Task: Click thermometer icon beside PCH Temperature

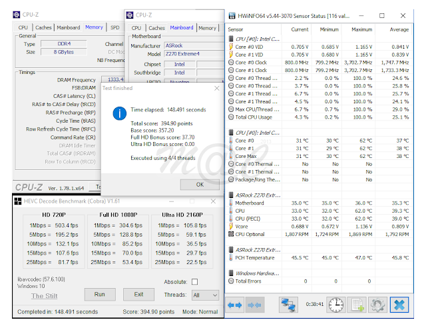Action: [231, 257]
